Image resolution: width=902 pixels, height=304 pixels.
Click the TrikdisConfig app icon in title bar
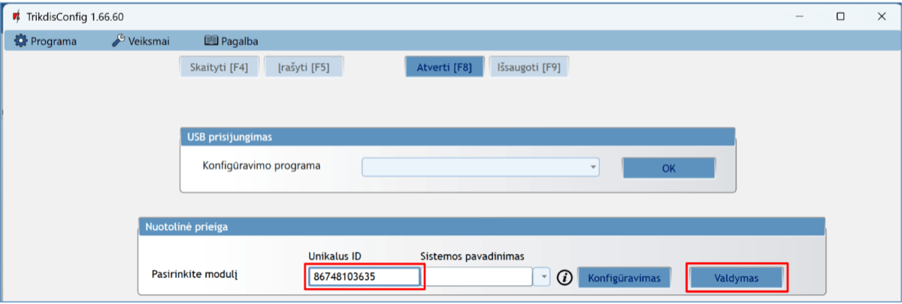[x=17, y=16]
